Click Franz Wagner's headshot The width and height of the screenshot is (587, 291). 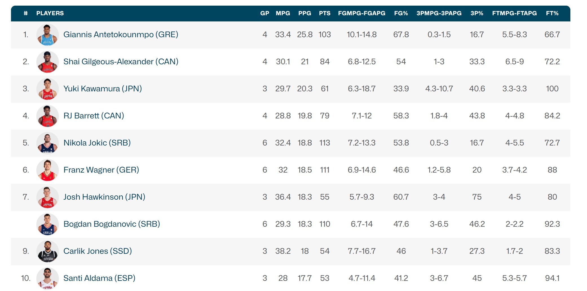[x=47, y=170]
